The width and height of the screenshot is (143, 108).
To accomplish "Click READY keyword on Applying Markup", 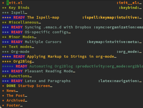I will (19, 57).
